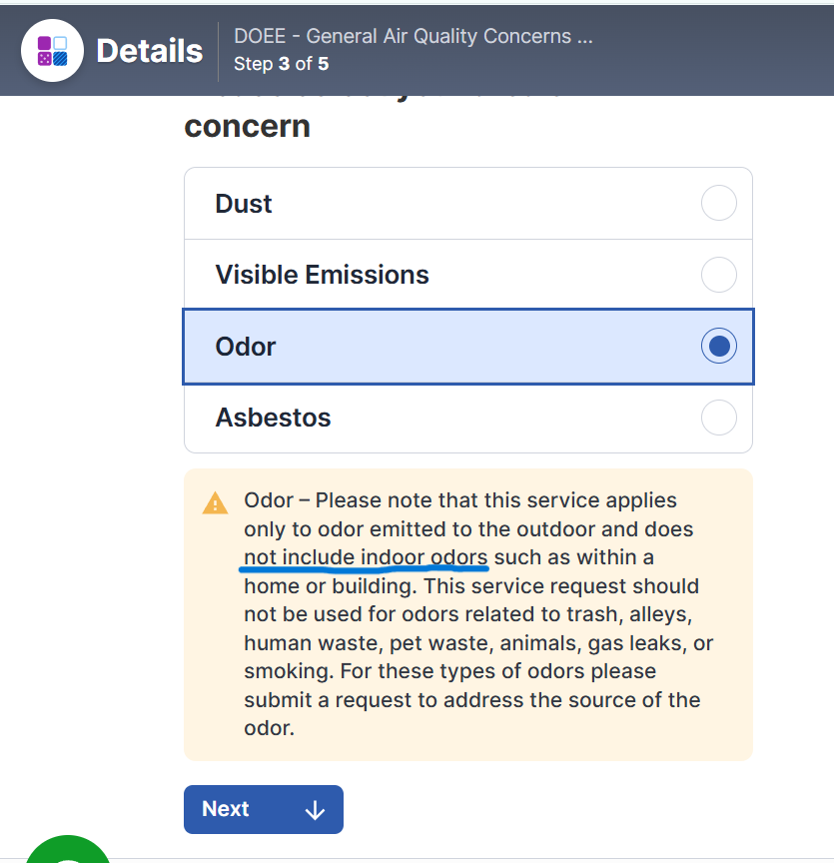Click the 'Visible Emissions' option label
Image resolution: width=834 pixels, height=863 pixels.
tap(322, 275)
